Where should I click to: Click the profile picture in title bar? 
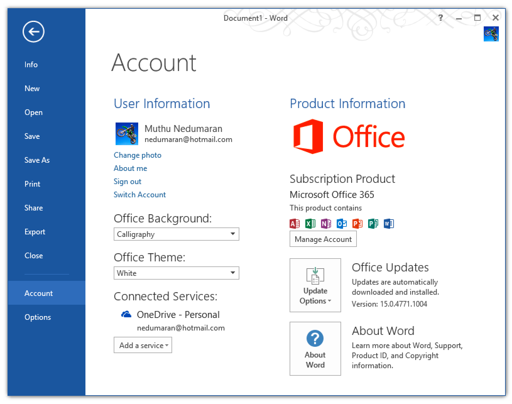(x=491, y=34)
